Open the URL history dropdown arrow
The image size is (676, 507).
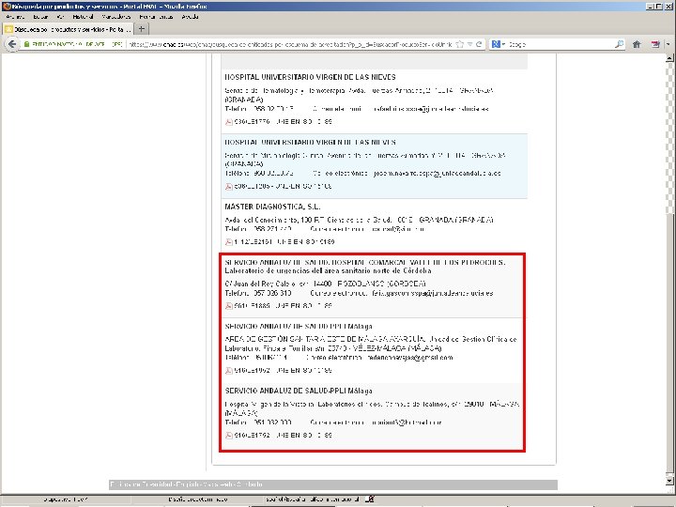point(470,44)
